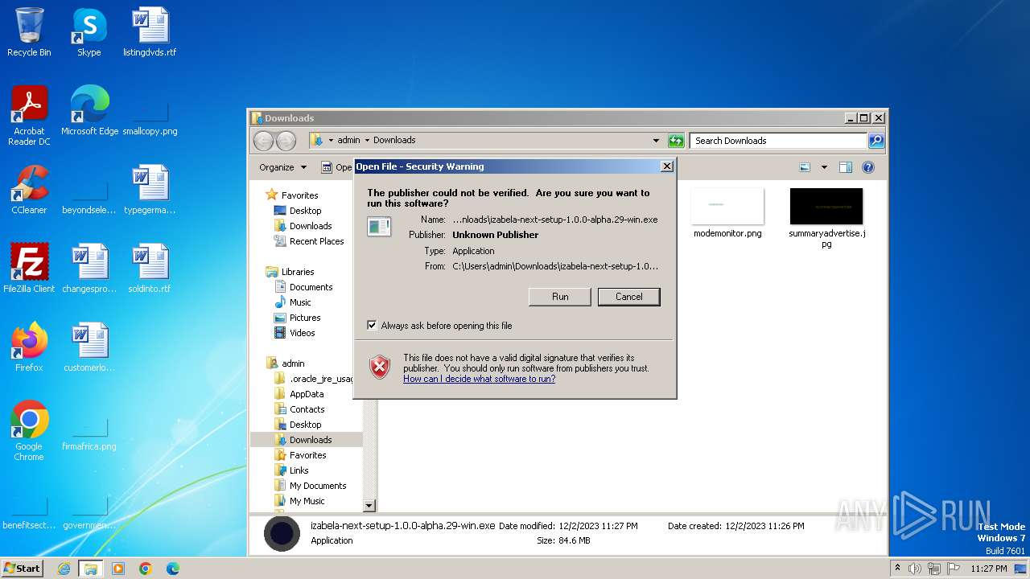Click the search magnifier icon

[876, 141]
